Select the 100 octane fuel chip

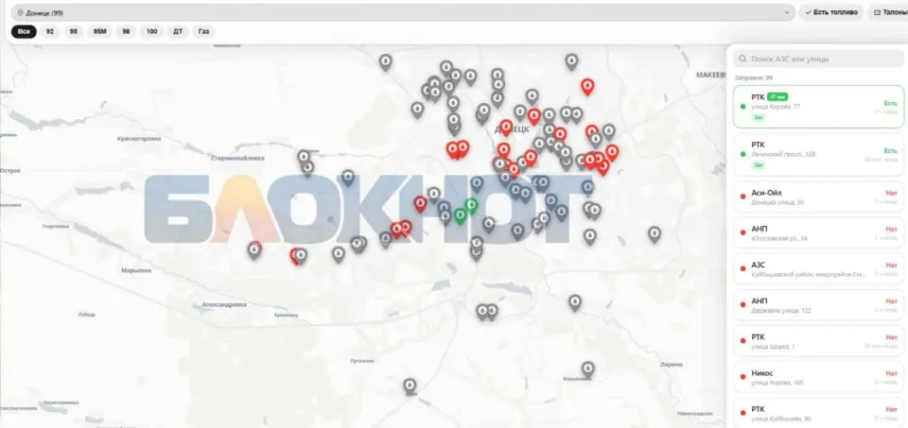tap(151, 32)
